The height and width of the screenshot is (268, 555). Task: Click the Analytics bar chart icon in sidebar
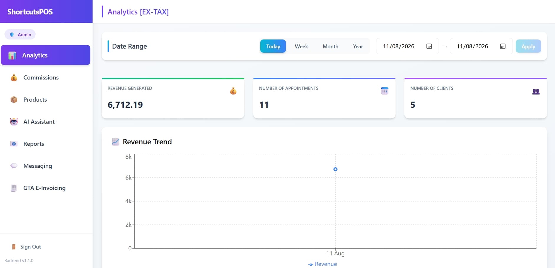pos(12,55)
